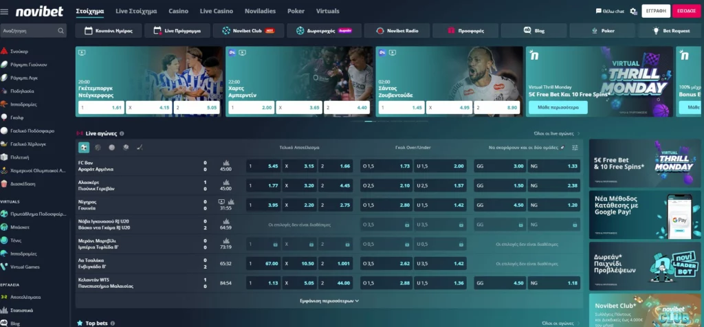Click the ΕΓΓΡΑΦΗ register button

[656, 11]
